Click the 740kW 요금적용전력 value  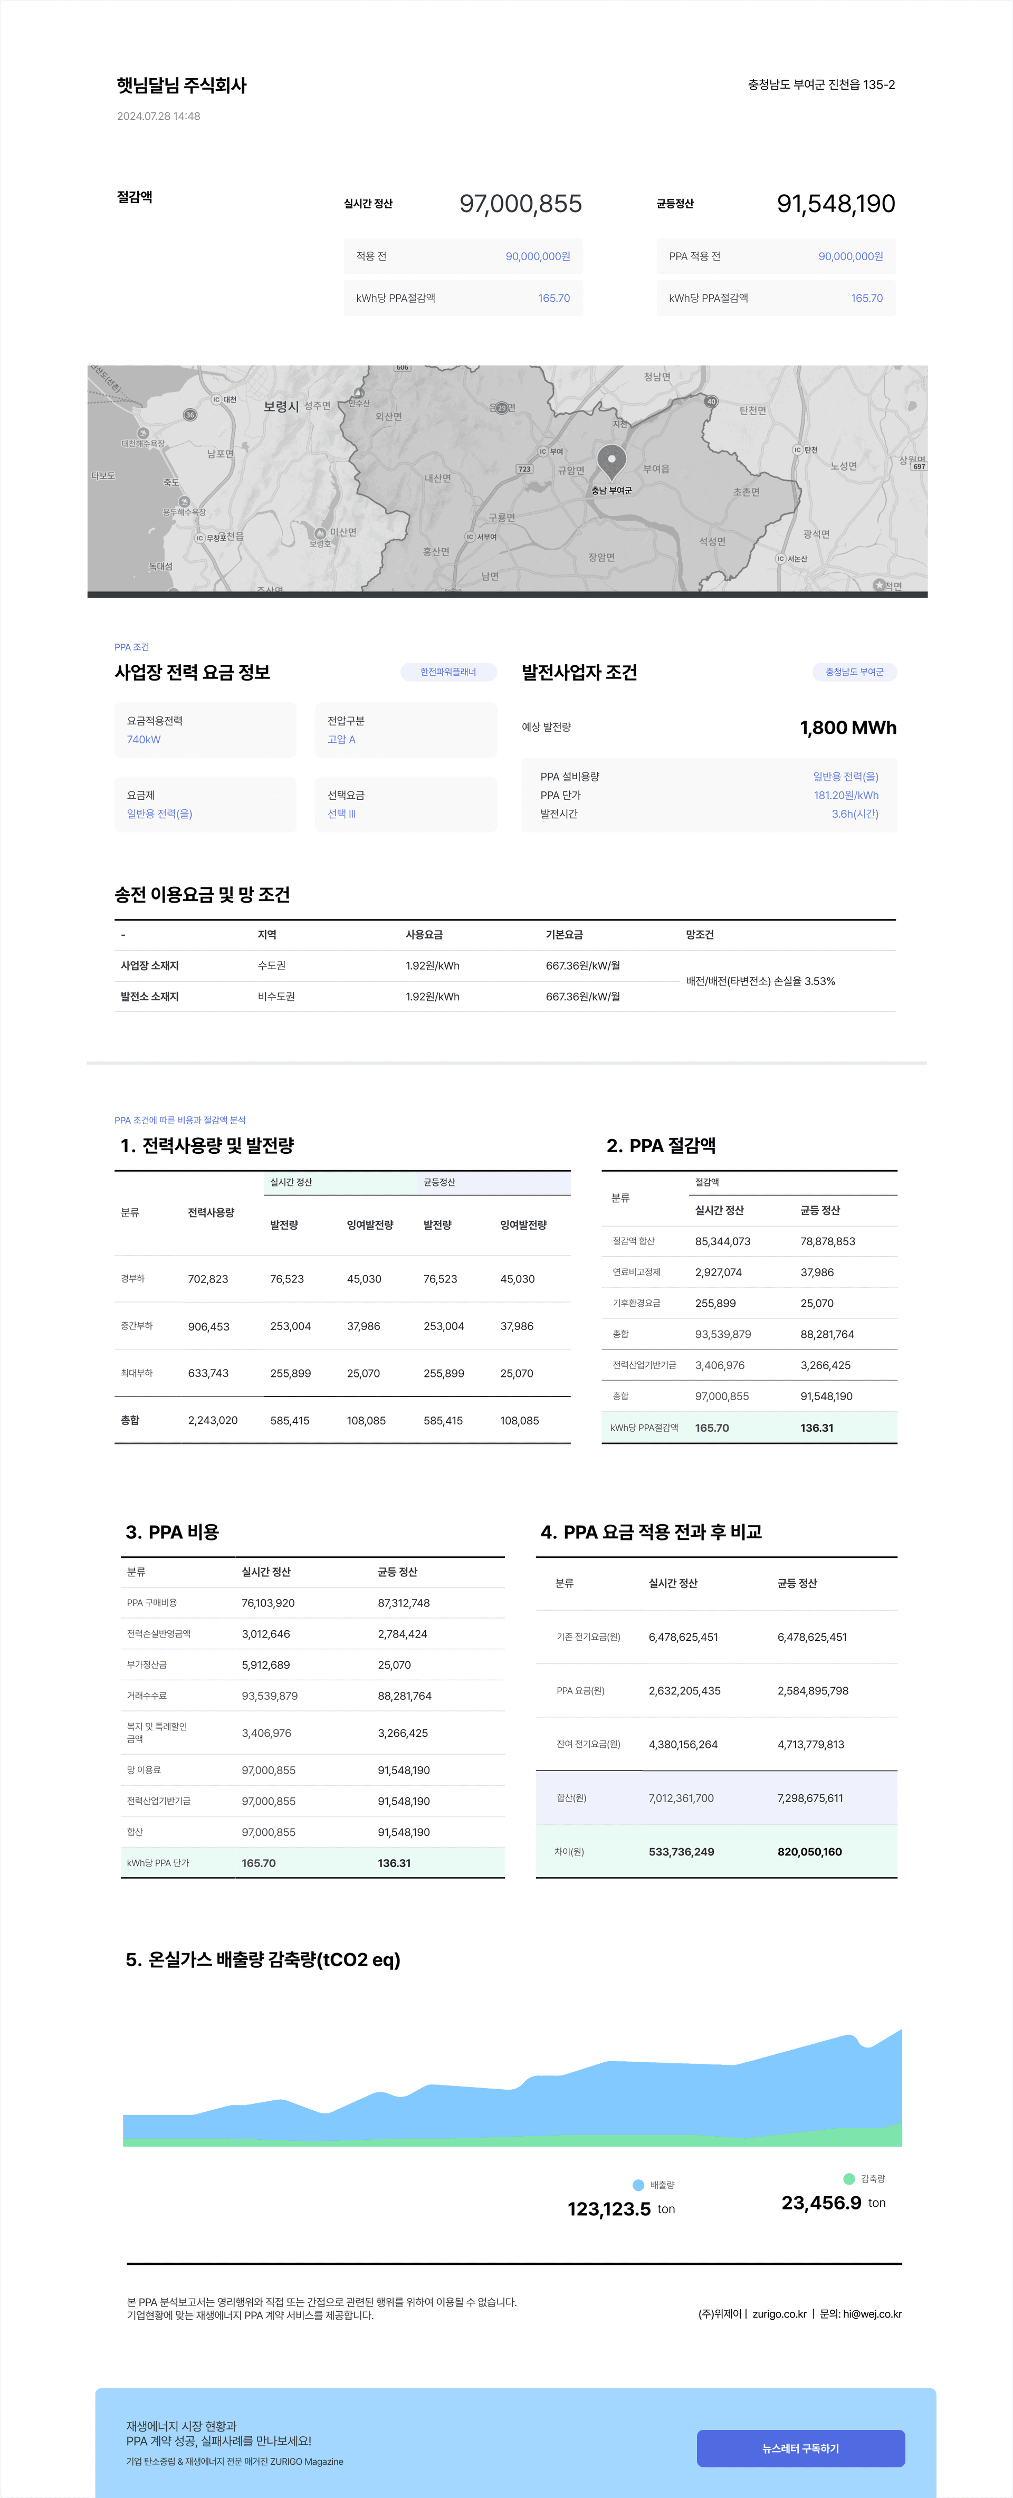(144, 740)
